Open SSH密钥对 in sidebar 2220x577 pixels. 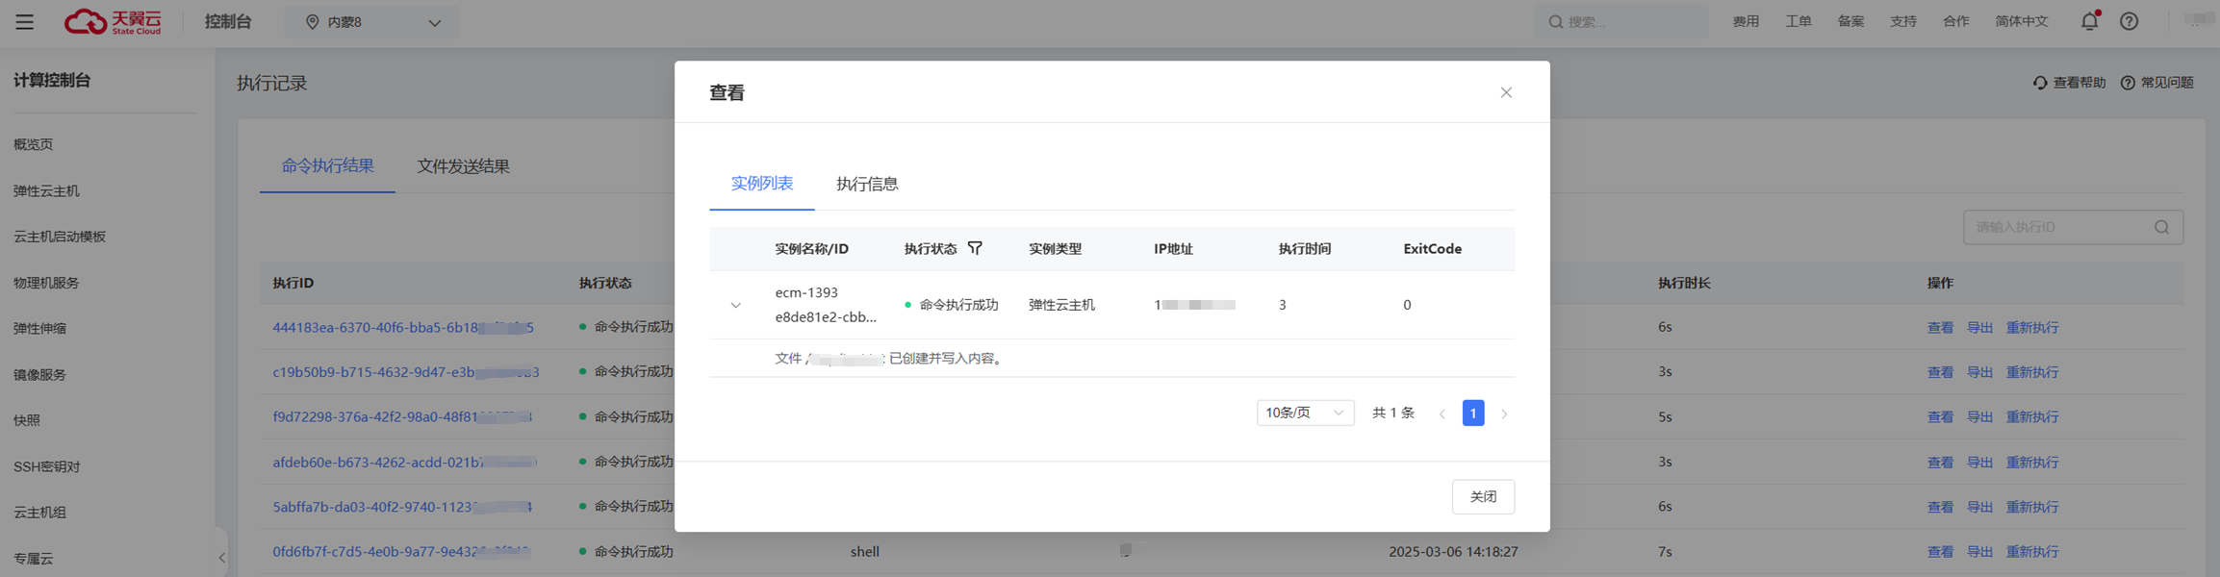(x=46, y=466)
